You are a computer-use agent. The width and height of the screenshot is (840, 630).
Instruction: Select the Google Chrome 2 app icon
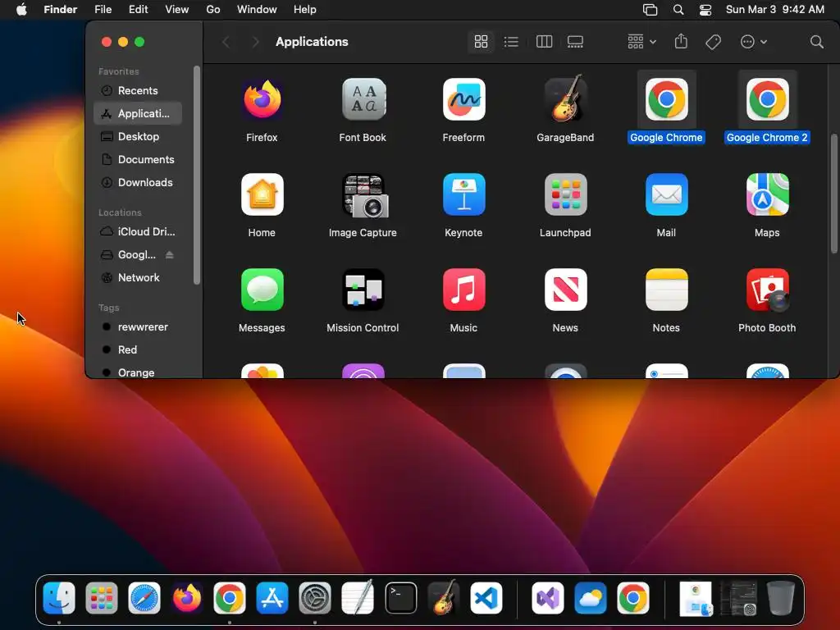pos(767,99)
